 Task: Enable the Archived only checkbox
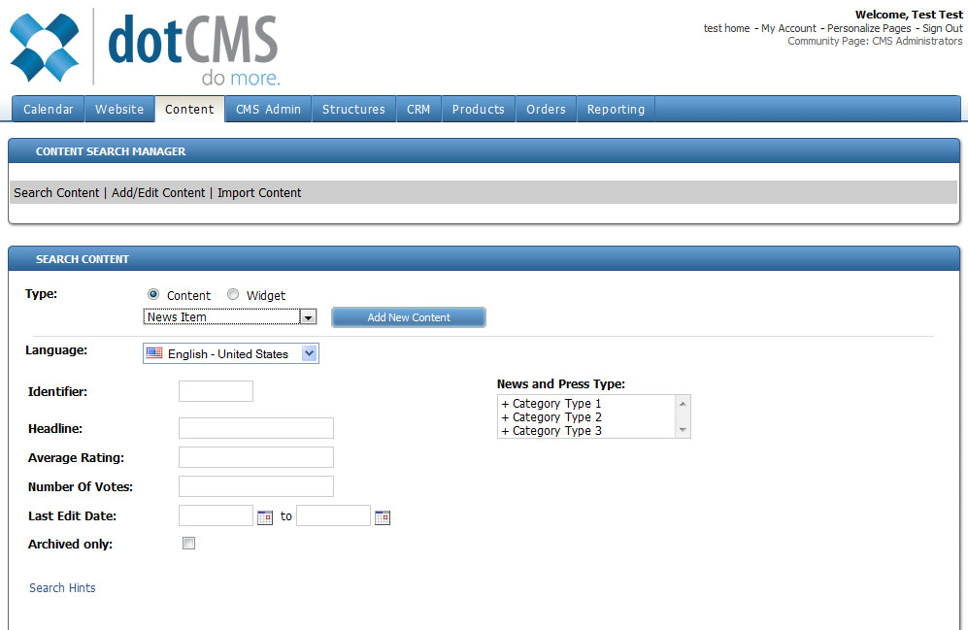click(x=189, y=544)
